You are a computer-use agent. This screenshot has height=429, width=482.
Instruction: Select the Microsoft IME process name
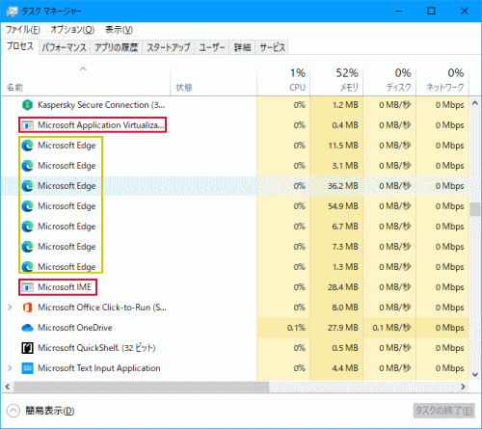[x=65, y=287]
